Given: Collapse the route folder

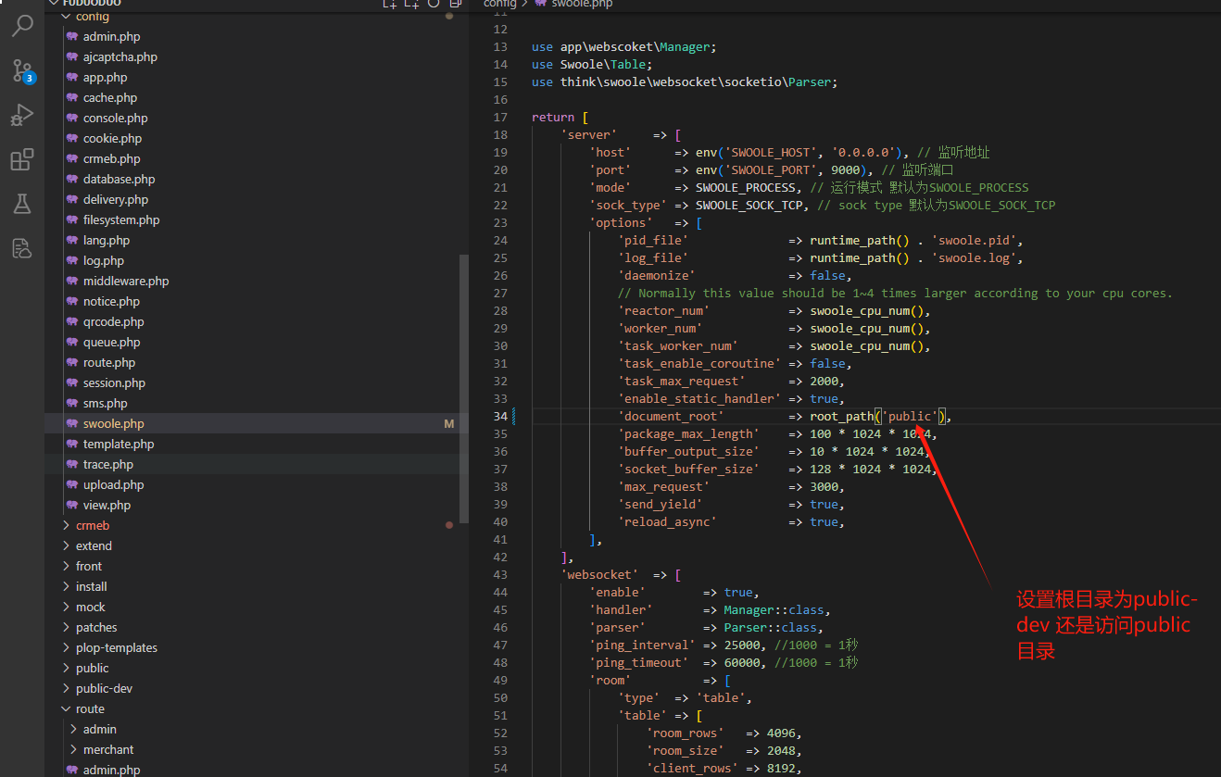Looking at the screenshot, I should tap(90, 708).
